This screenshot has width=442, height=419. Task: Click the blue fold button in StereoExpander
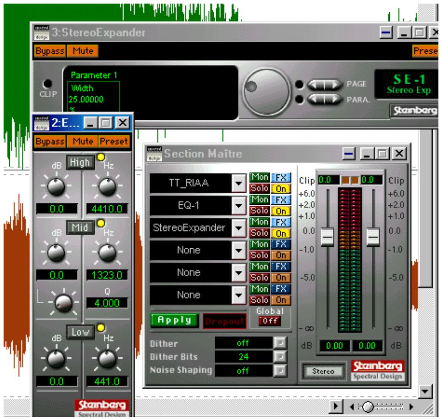pyautogui.click(x=386, y=33)
